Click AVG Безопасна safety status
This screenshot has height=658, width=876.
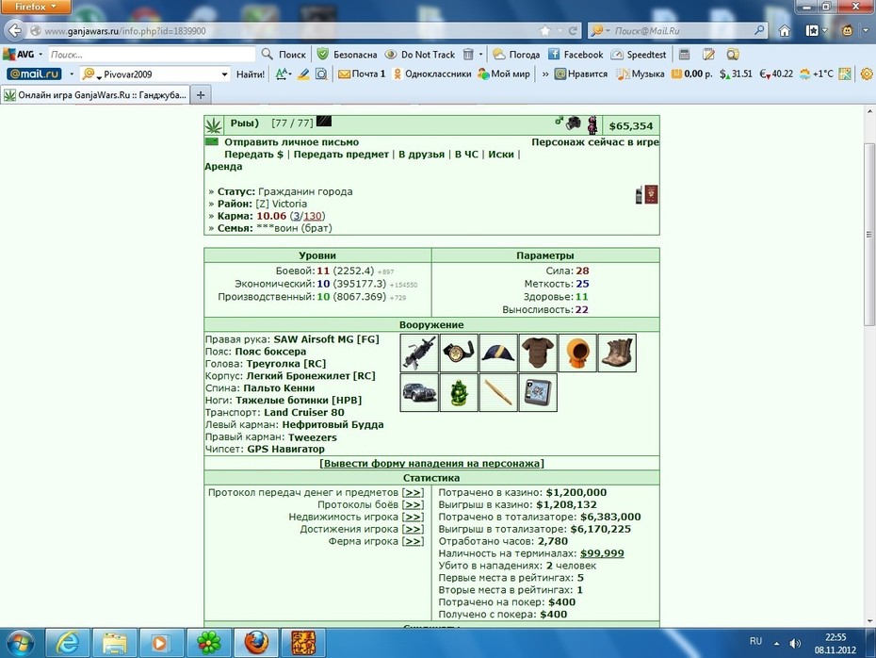[347, 55]
